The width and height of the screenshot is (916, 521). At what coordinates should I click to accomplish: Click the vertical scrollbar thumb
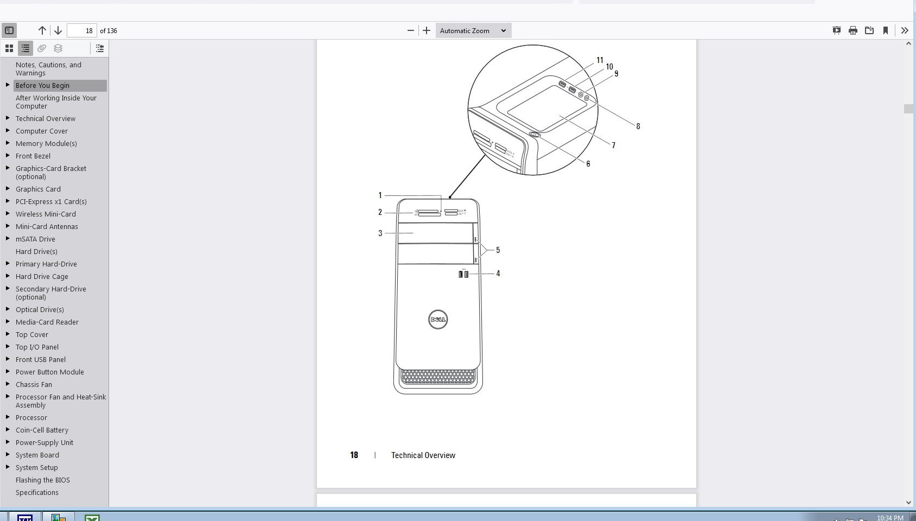click(x=908, y=109)
